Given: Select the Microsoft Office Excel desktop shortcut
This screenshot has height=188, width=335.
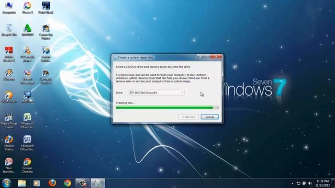Looking at the screenshot, I should pyautogui.click(x=27, y=121).
